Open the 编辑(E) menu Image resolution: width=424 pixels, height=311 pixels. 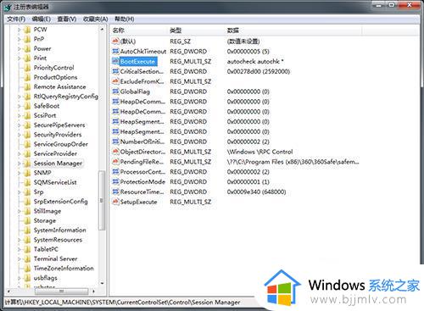coord(41,19)
